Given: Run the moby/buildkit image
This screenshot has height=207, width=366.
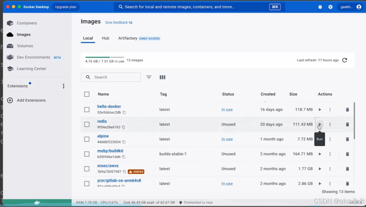Looking at the screenshot, I should [x=320, y=154].
